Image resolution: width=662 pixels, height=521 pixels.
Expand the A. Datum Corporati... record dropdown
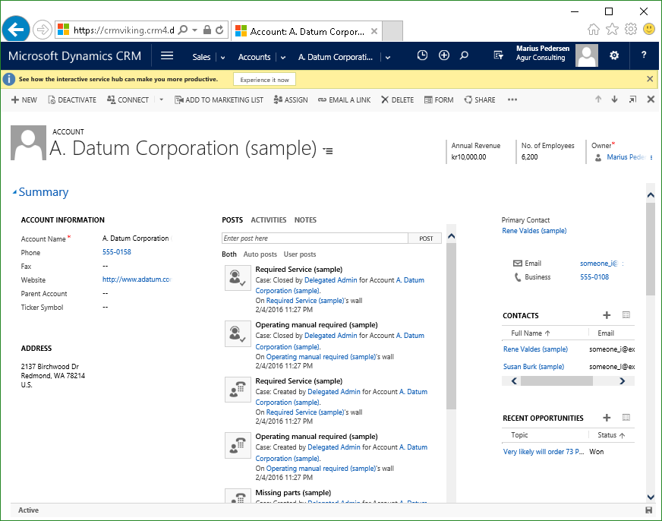[388, 58]
